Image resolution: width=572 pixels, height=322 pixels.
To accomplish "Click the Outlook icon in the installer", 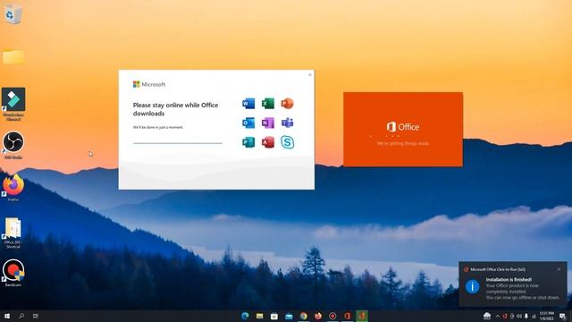I will (248, 123).
